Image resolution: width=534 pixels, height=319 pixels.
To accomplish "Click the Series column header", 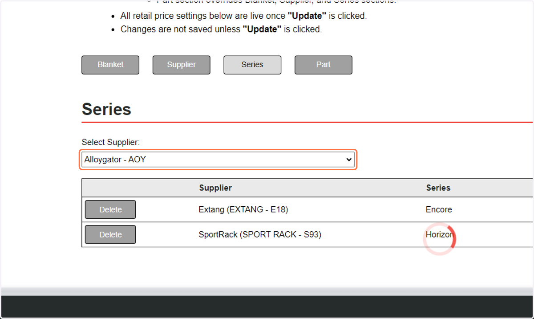I will (x=438, y=188).
